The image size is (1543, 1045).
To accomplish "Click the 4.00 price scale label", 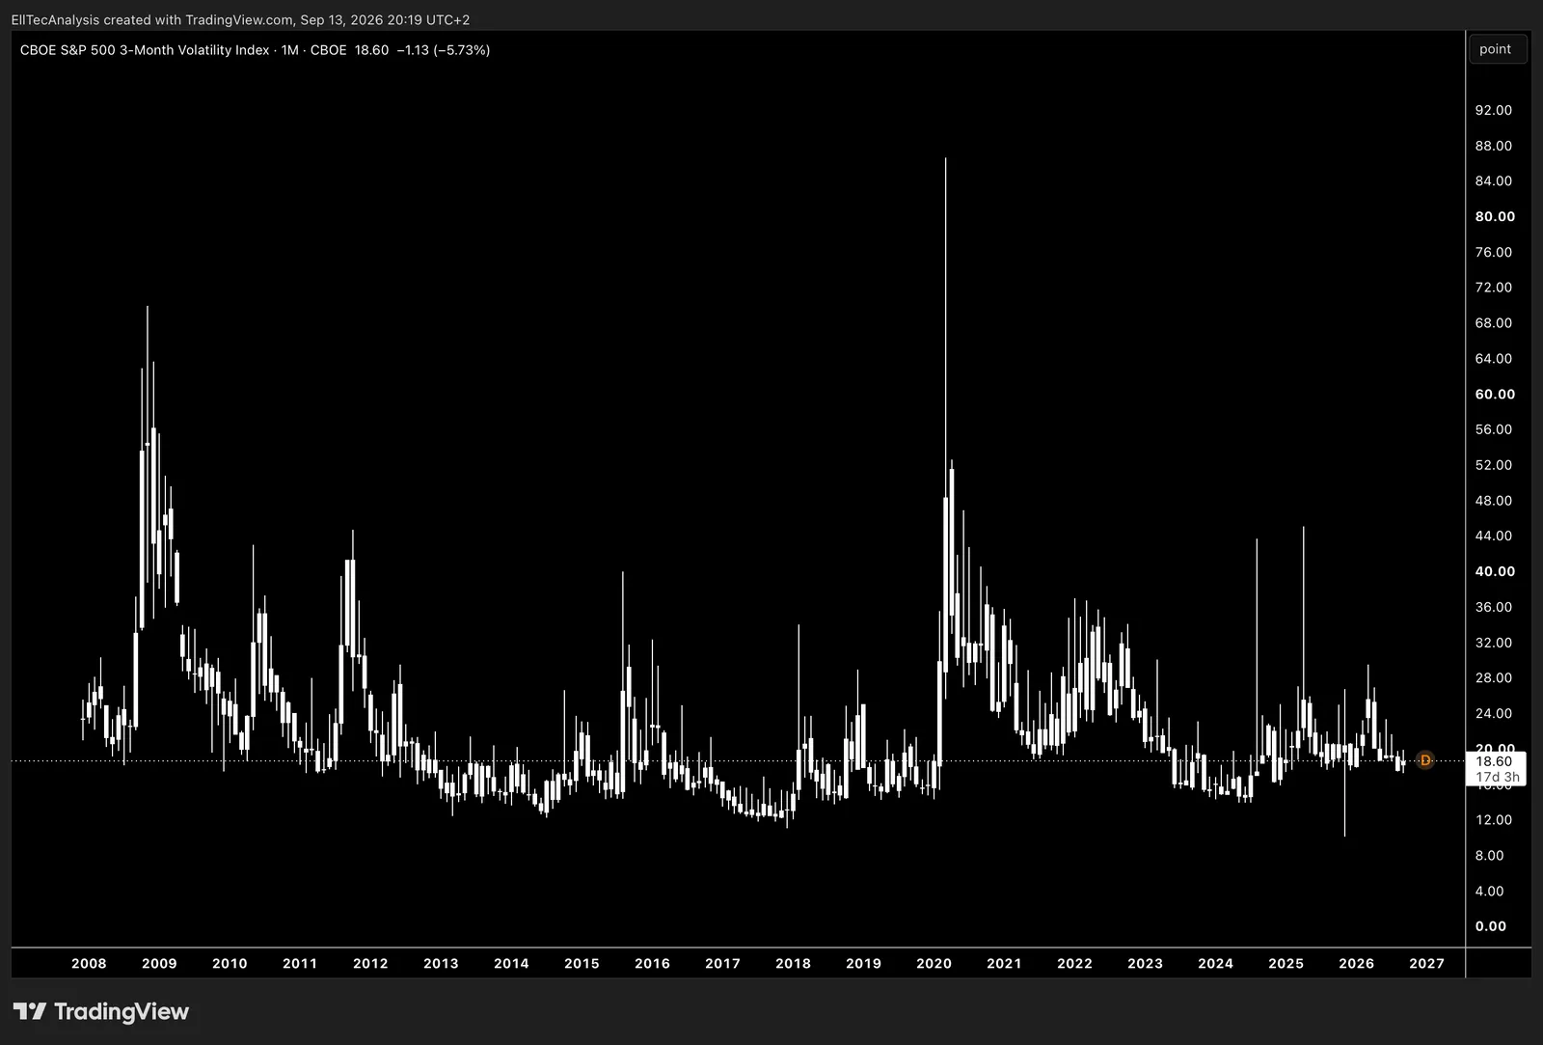I will [1489, 891].
